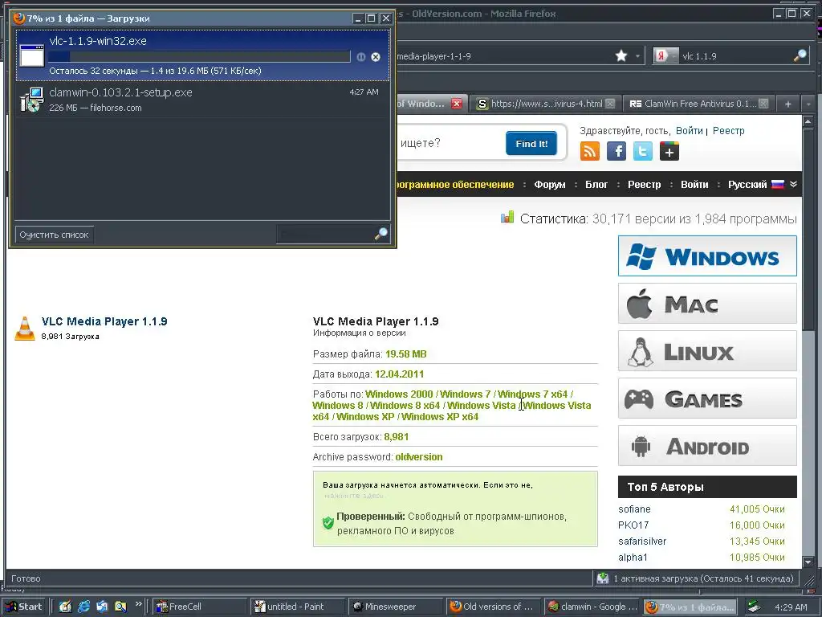Open the RSS feed icon
822x617 pixels.
point(590,151)
